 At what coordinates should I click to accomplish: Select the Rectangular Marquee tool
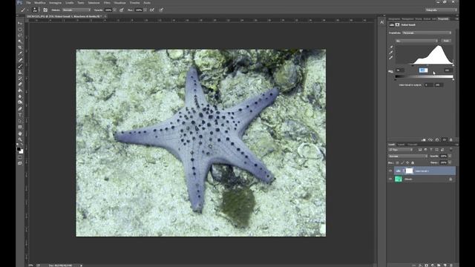pyautogui.click(x=20, y=30)
